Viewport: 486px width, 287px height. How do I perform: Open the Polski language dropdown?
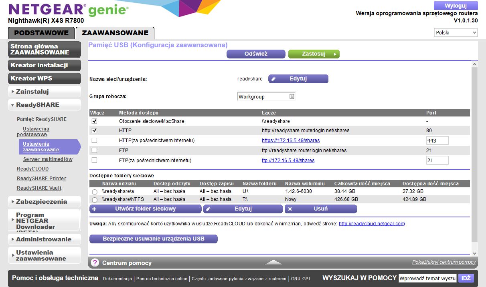[456, 33]
